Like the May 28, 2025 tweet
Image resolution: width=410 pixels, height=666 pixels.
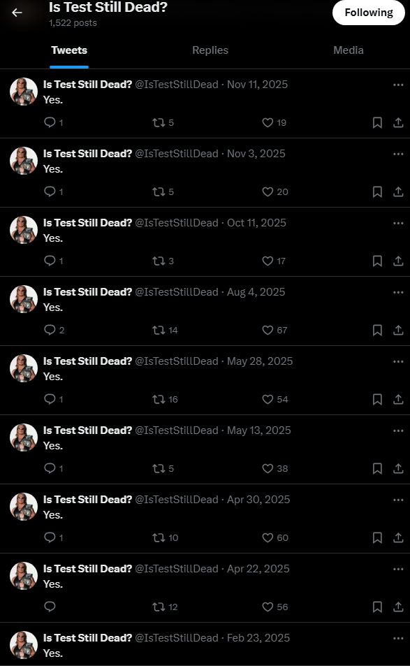tap(268, 399)
